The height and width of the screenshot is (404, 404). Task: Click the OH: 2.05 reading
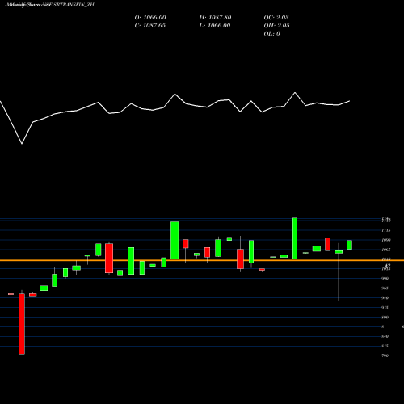click(x=276, y=26)
